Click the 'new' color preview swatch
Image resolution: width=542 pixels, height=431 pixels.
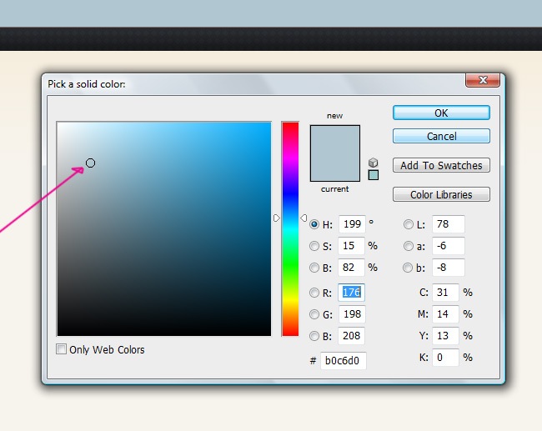click(x=334, y=139)
